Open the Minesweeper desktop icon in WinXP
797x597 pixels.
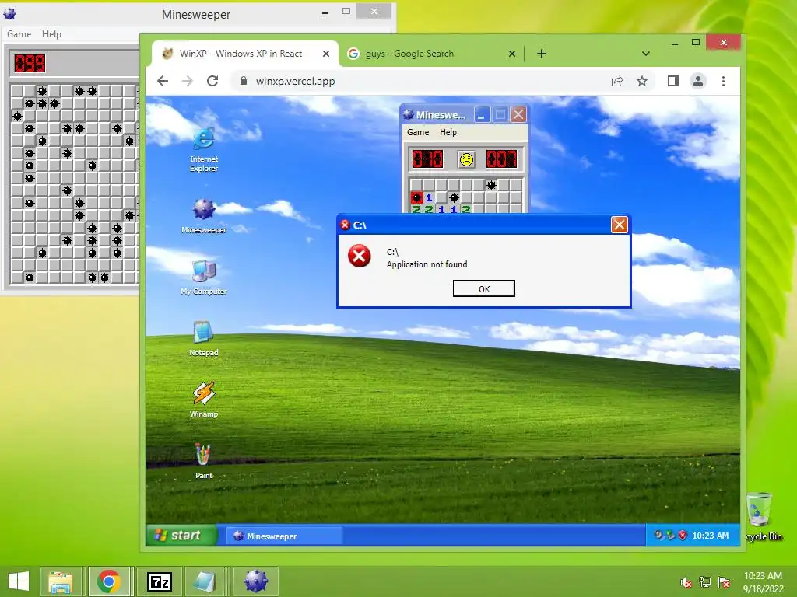pyautogui.click(x=204, y=216)
